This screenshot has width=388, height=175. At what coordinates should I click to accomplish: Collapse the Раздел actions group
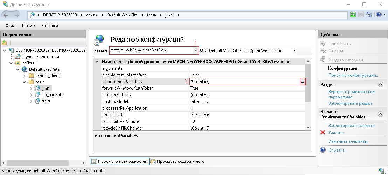380,85
